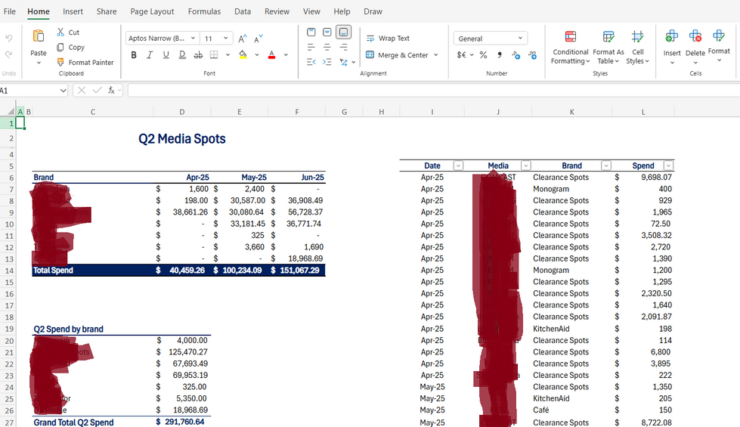Screen dimensions: 740x427
Task: Decrease the font size
Action: point(259,39)
